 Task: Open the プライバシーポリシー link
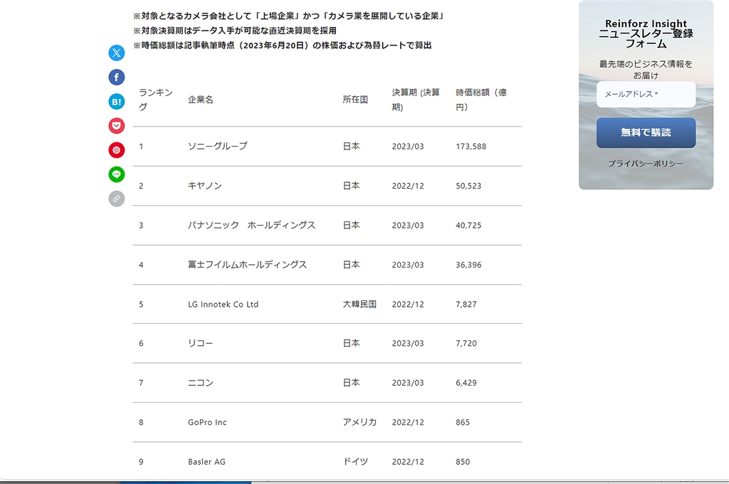click(x=646, y=164)
